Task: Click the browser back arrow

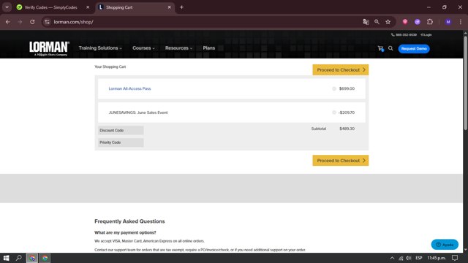Action: tap(8, 22)
